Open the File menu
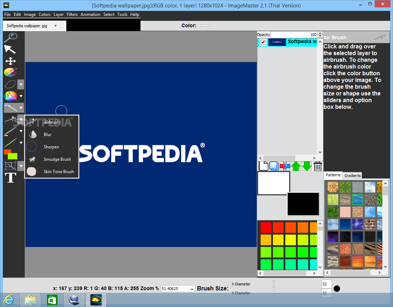The image size is (393, 307). pyautogui.click(x=7, y=14)
